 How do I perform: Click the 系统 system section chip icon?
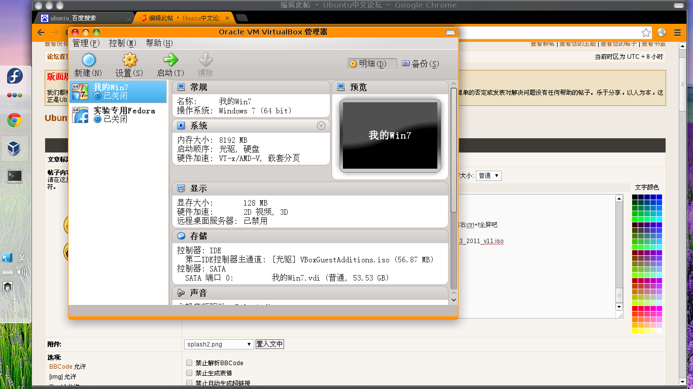[181, 126]
